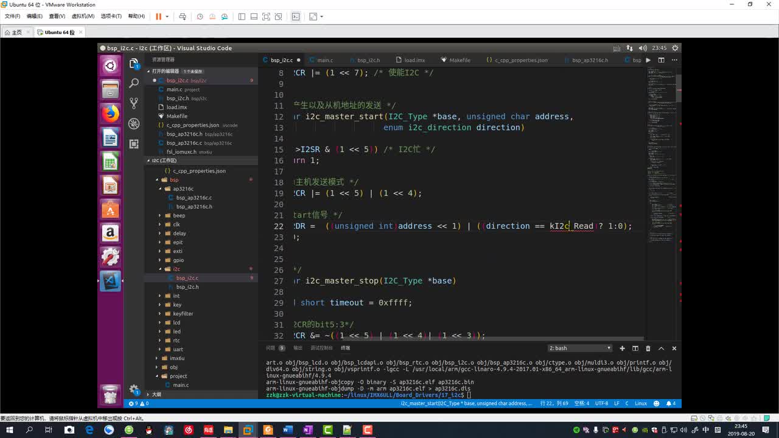Expand the imx6u folder
This screenshot has height=438, width=779.
(177, 358)
